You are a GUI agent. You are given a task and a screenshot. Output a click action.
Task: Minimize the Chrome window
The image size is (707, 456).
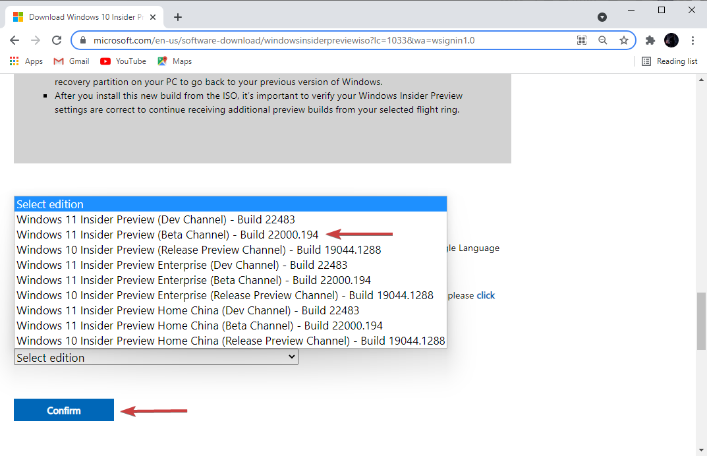(x=631, y=10)
